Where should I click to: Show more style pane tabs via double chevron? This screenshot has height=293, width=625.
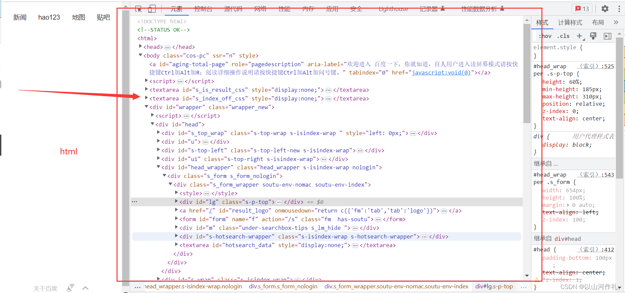pos(616,22)
